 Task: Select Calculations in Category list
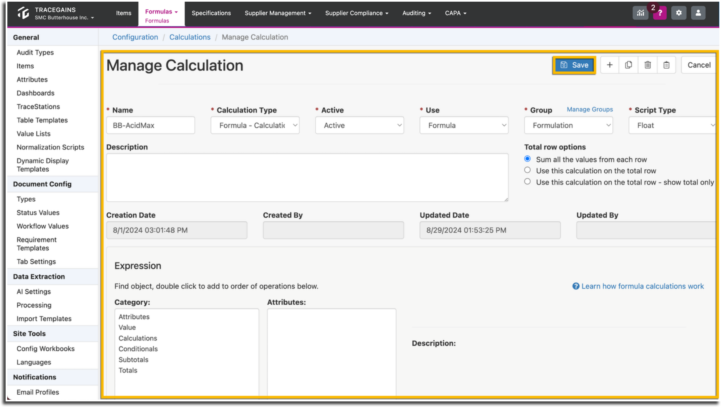coord(138,338)
